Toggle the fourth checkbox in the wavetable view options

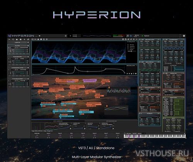tap(128, 49)
